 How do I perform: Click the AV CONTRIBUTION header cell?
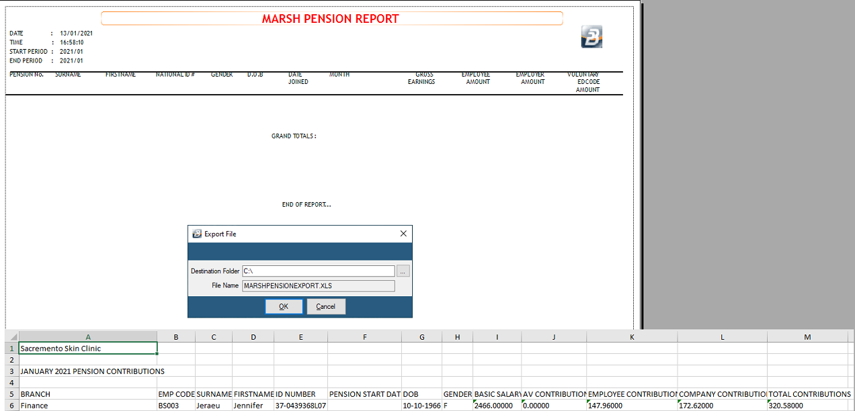click(x=555, y=394)
